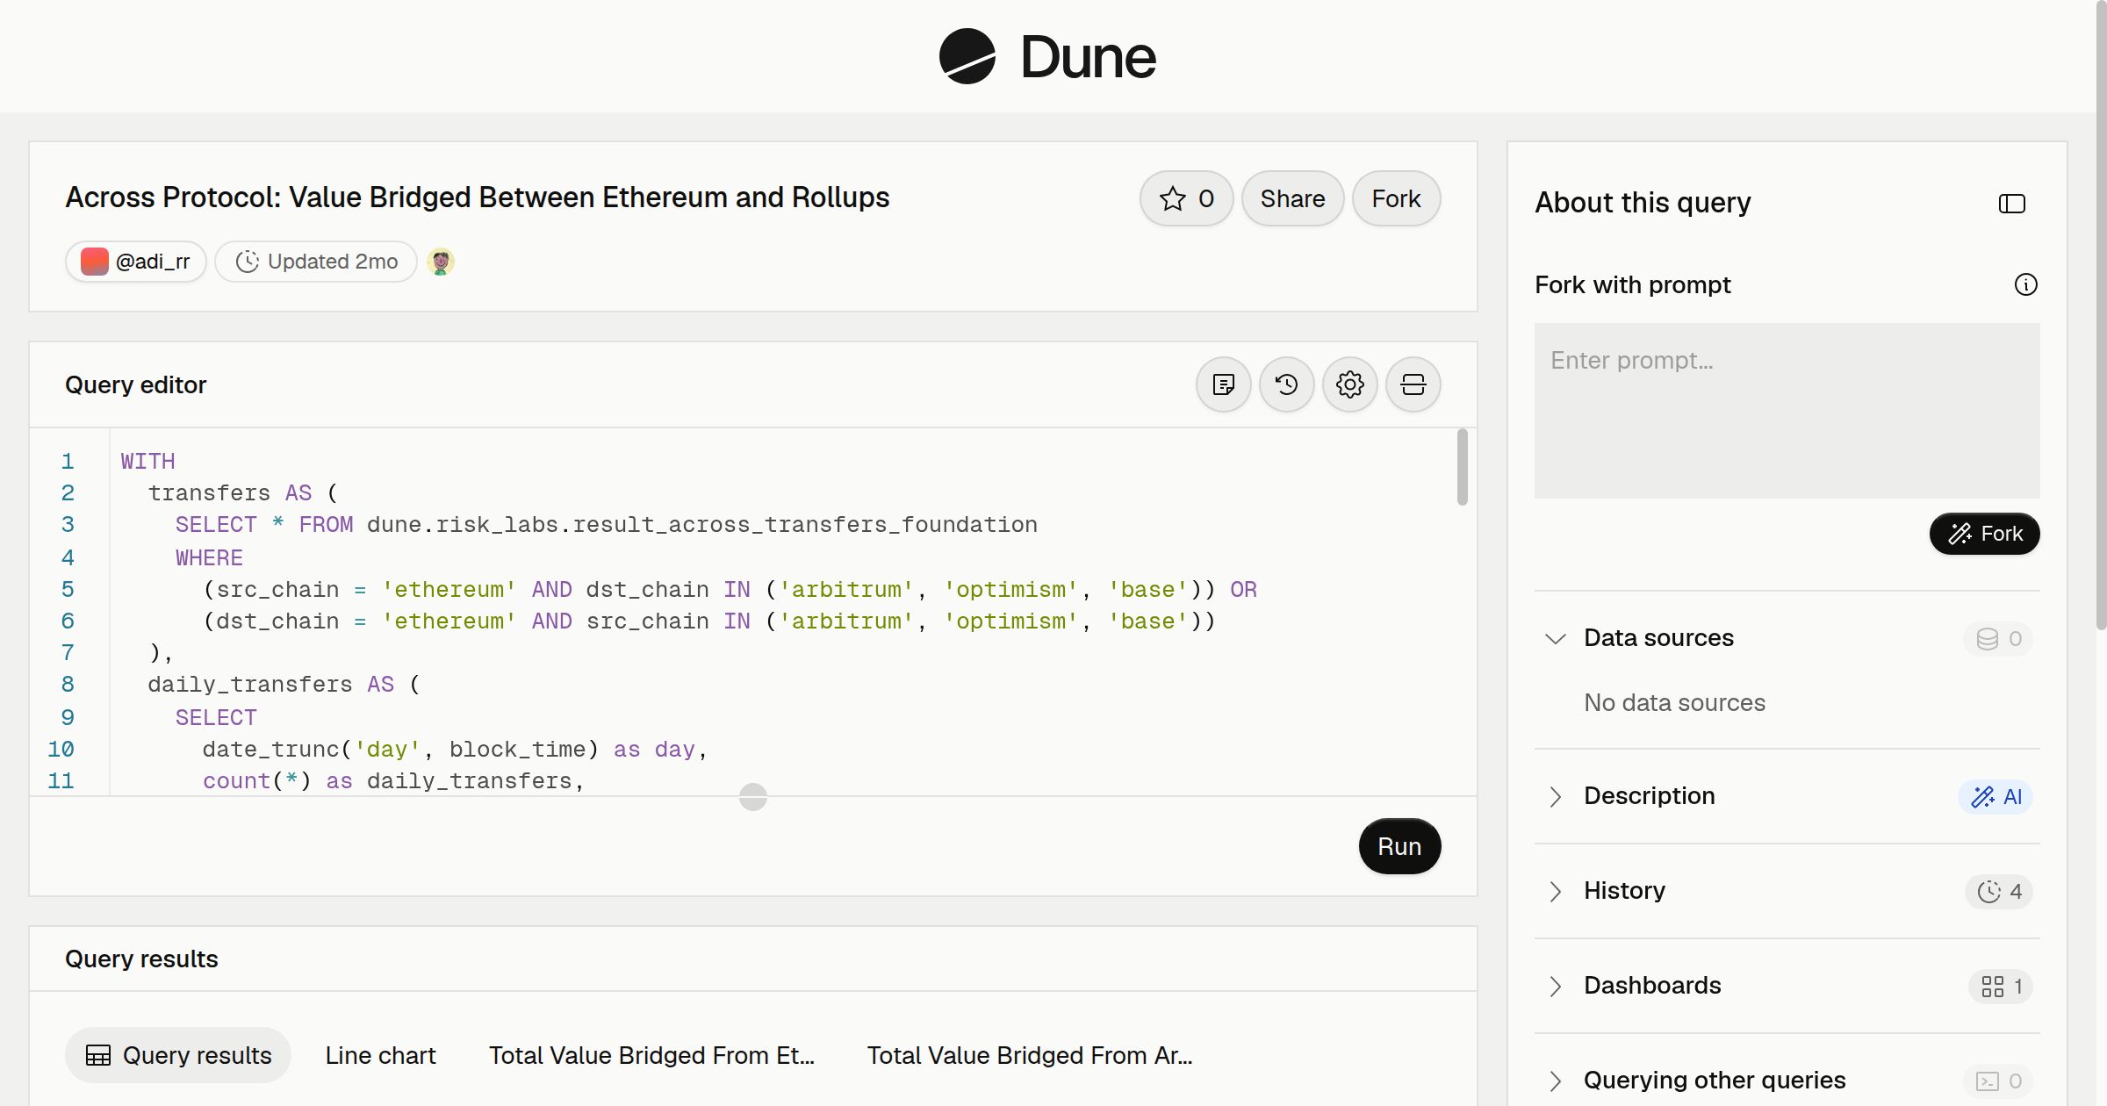Open the @adi_rr author profile
The image size is (2107, 1106).
point(135,262)
